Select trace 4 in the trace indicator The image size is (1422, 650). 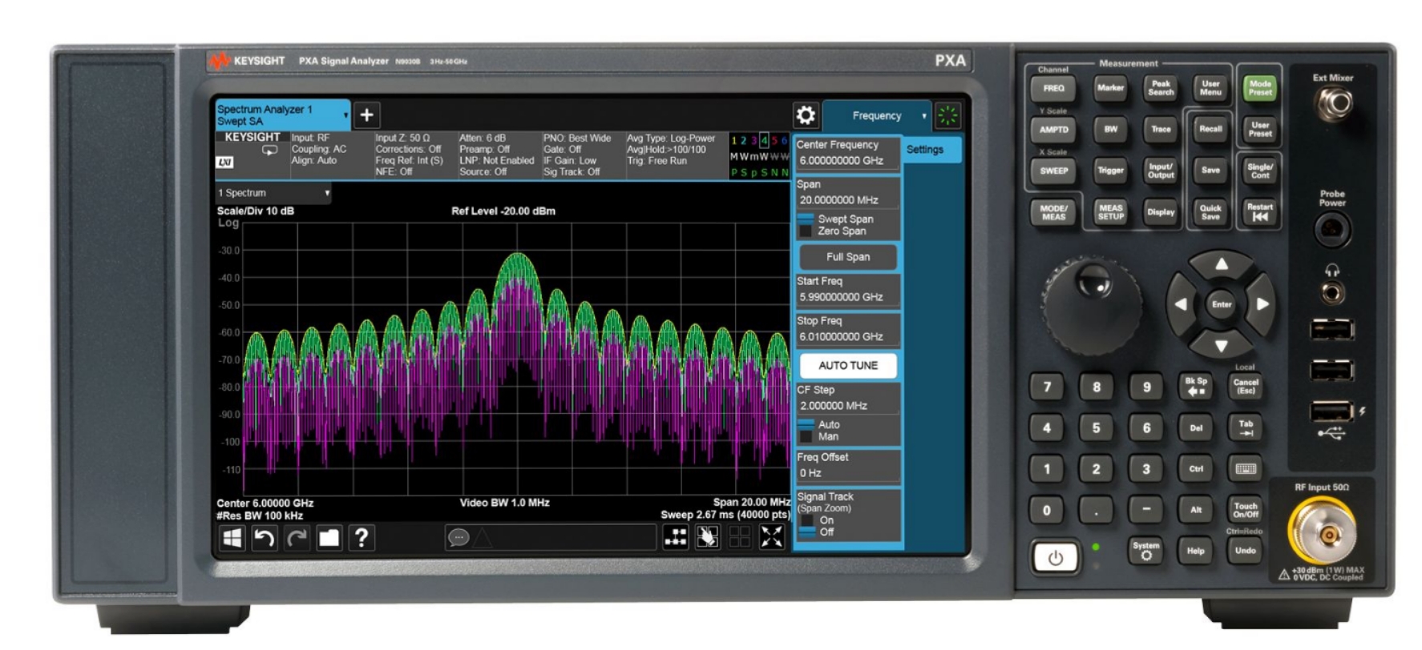tap(764, 141)
